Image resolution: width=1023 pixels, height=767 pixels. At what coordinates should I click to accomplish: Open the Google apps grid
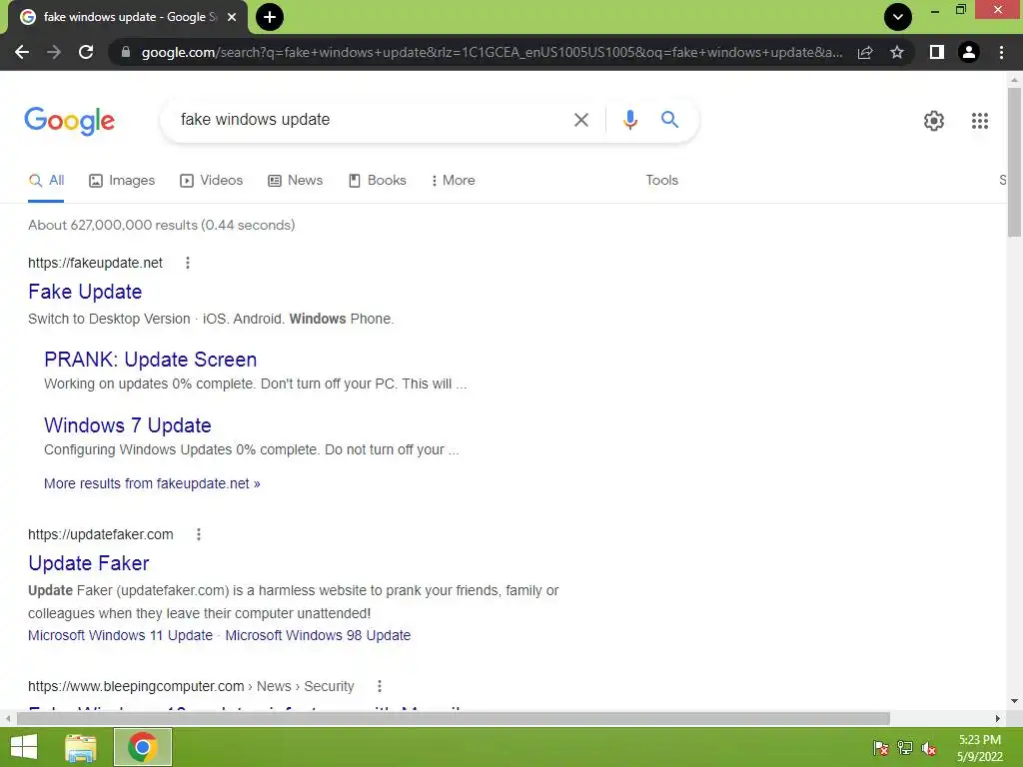pos(979,121)
